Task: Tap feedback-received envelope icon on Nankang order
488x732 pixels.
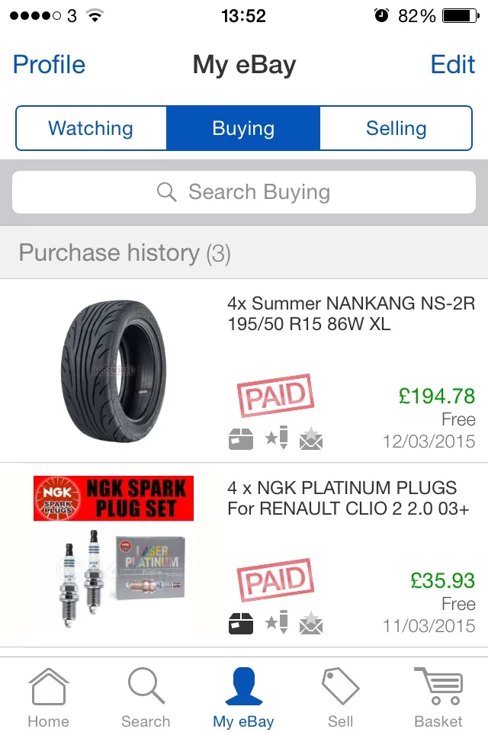Action: pos(311,438)
